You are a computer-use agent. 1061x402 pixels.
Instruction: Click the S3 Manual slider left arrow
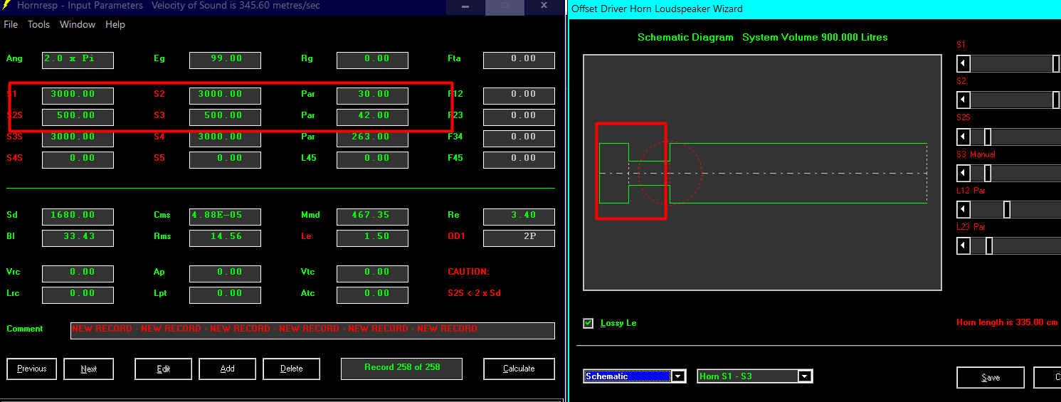[x=964, y=173]
